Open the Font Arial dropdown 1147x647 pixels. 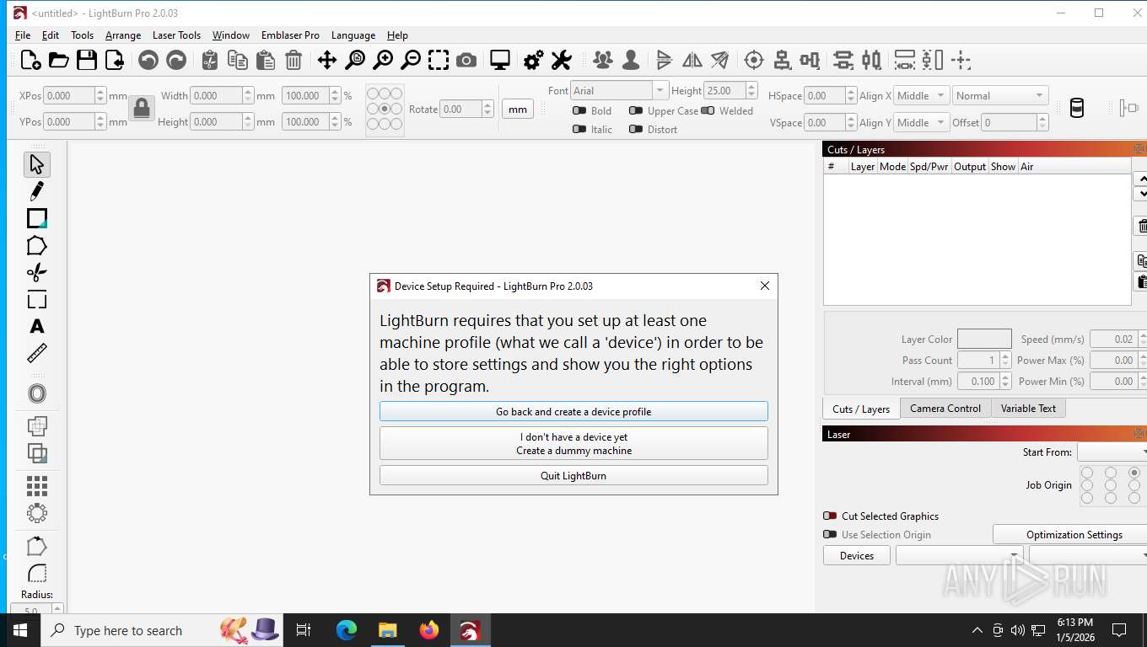619,90
